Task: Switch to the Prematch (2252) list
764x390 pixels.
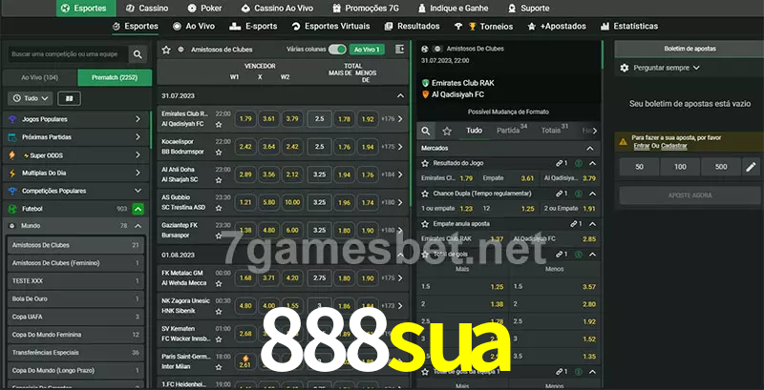Action: (x=115, y=77)
